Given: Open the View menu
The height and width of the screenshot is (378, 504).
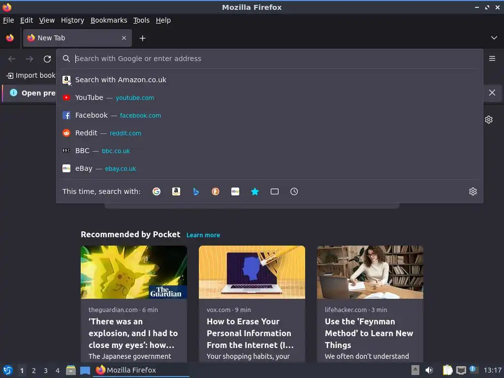Looking at the screenshot, I should (47, 20).
